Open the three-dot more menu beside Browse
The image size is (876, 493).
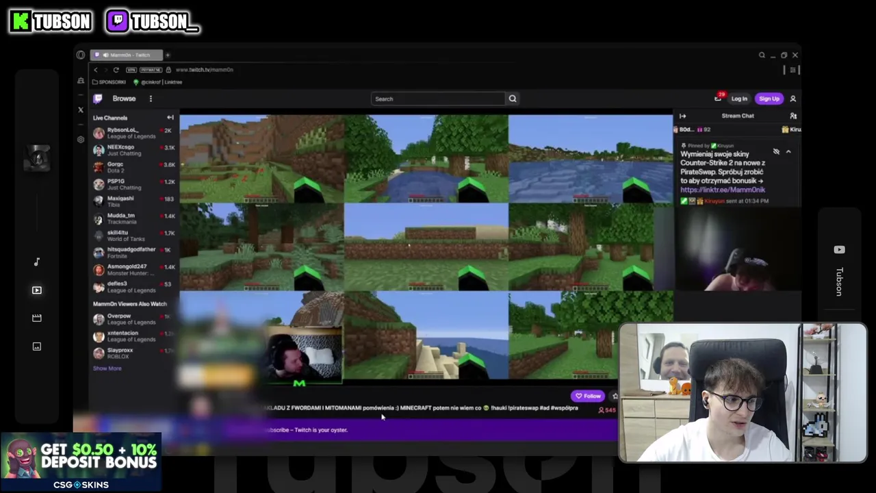click(x=151, y=99)
